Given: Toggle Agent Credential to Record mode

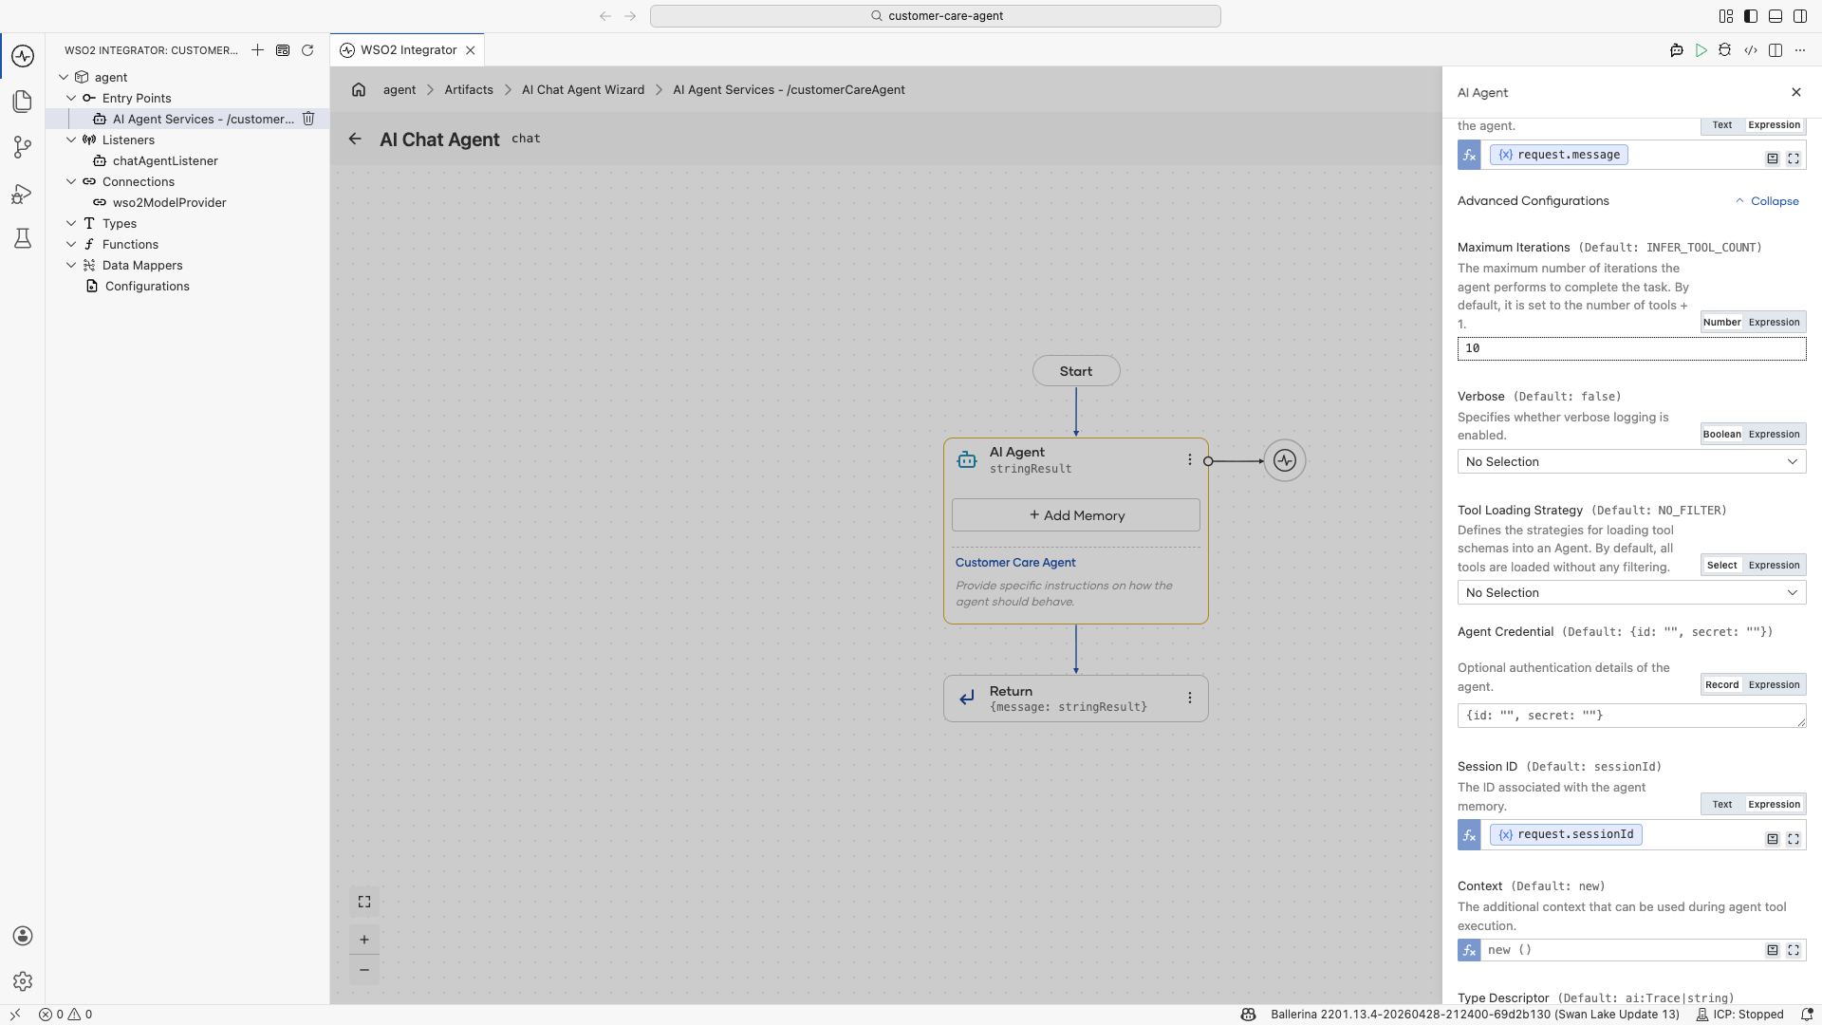Looking at the screenshot, I should [1722, 684].
